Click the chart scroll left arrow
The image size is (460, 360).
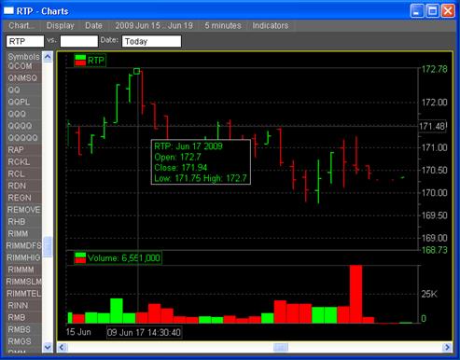(62, 347)
